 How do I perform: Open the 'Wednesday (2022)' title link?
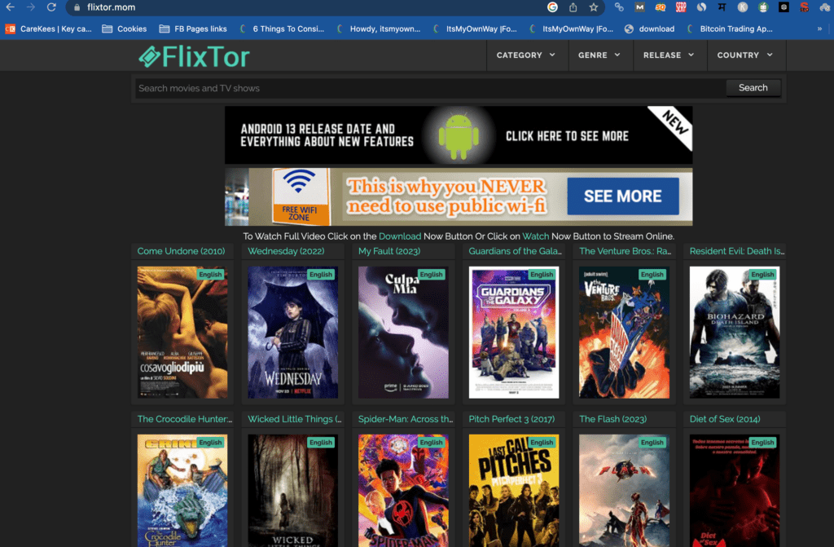tap(286, 251)
